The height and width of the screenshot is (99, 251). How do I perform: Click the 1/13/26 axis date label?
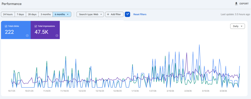[x=135, y=91]
